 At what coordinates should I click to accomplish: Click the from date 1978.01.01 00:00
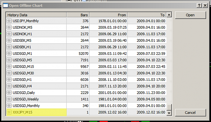(112, 21)
